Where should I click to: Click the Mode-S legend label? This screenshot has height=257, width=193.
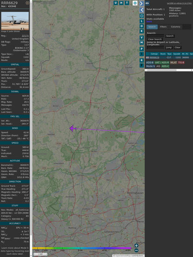150,66
